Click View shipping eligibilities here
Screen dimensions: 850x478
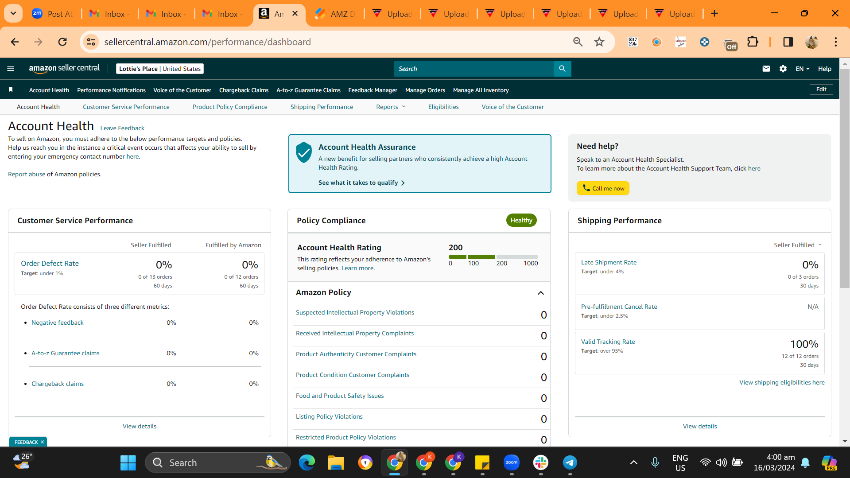click(782, 382)
